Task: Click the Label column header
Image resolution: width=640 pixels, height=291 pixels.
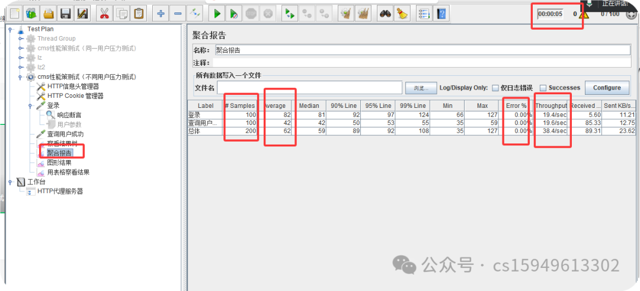Action: pyautogui.click(x=205, y=105)
